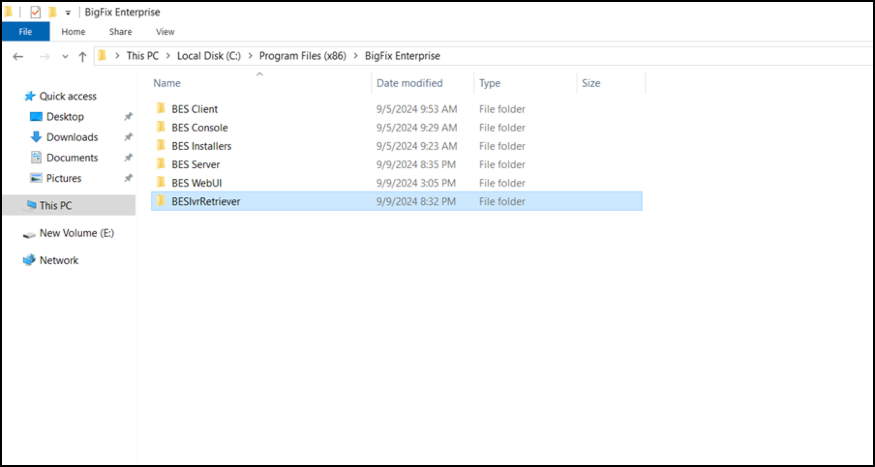Viewport: 875px width, 467px height.
Task: Click the BES Installers folder icon
Action: click(161, 145)
